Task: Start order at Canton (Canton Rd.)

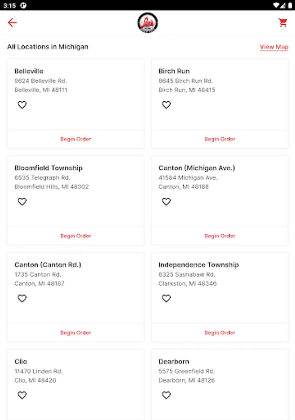Action: (x=75, y=333)
